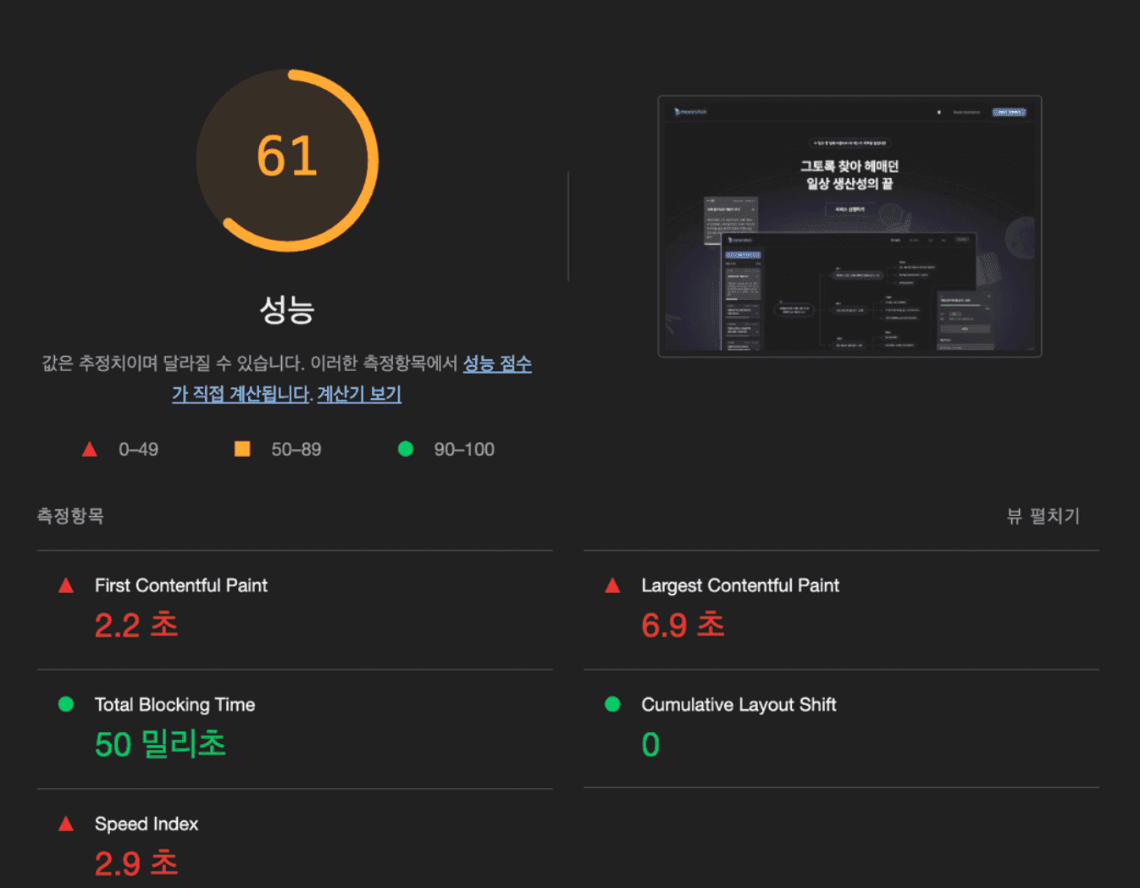The image size is (1140, 888).
Task: Click the red triangle beside Speed Index
Action: pos(66,824)
